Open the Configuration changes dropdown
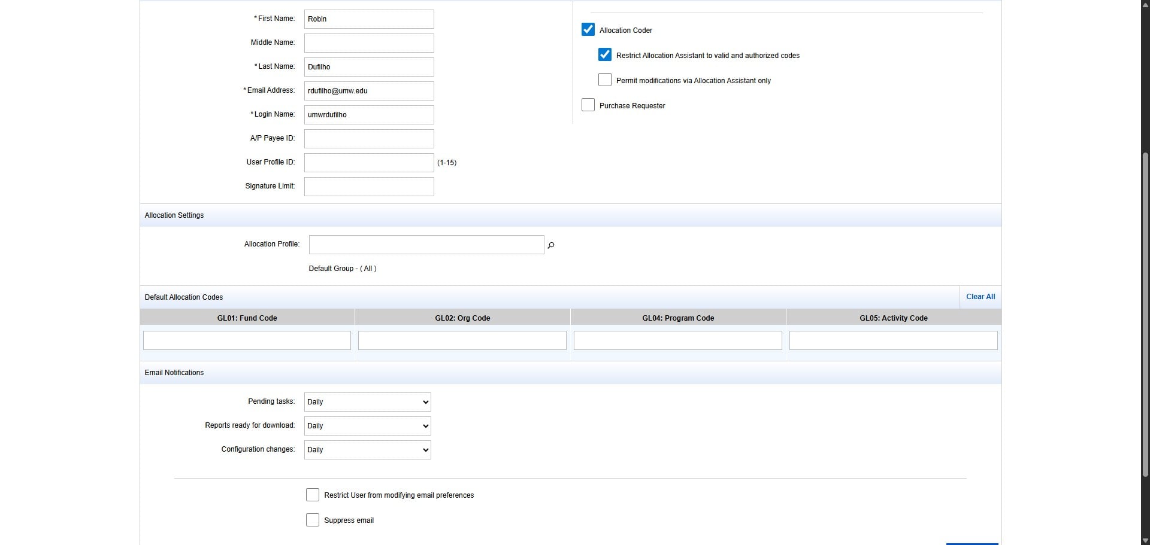This screenshot has width=1150, height=545. (x=367, y=450)
